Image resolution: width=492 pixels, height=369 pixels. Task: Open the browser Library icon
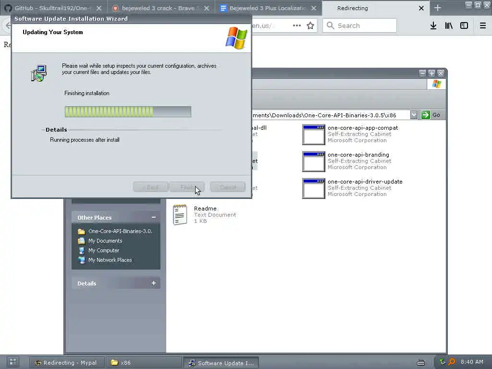click(x=449, y=26)
